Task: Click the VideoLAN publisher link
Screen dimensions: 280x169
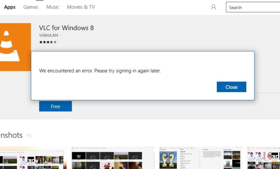Action: tap(48, 35)
